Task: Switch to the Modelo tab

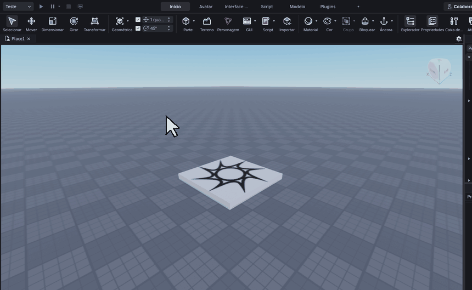Action: point(297,7)
